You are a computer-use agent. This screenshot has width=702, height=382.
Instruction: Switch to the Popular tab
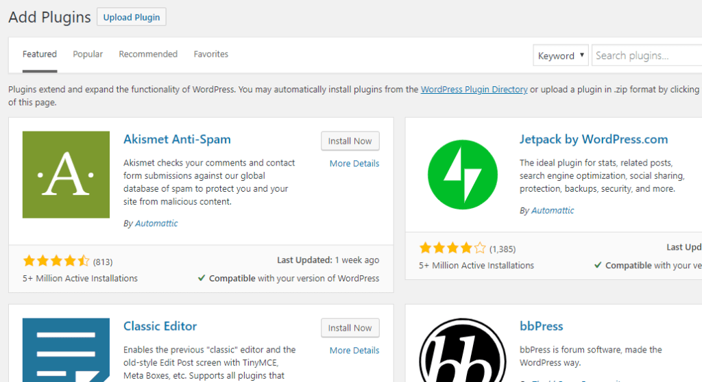coord(88,54)
